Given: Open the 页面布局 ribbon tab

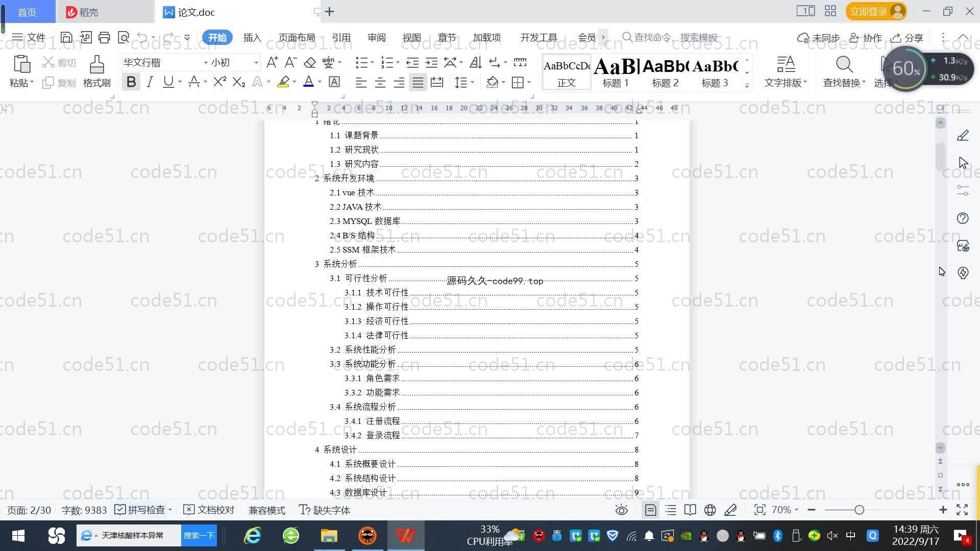Looking at the screenshot, I should [x=297, y=37].
